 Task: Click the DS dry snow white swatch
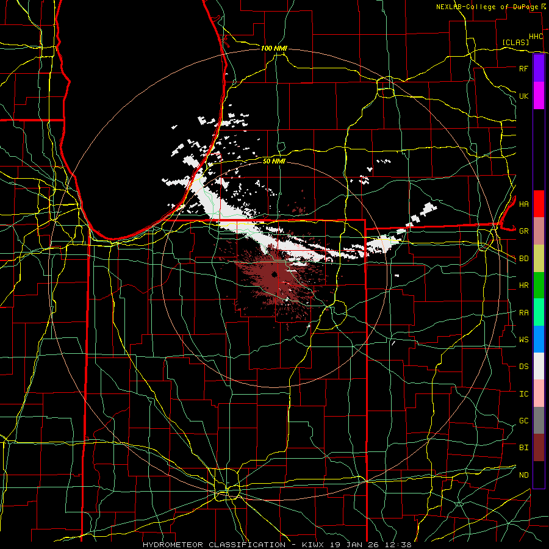(539, 366)
